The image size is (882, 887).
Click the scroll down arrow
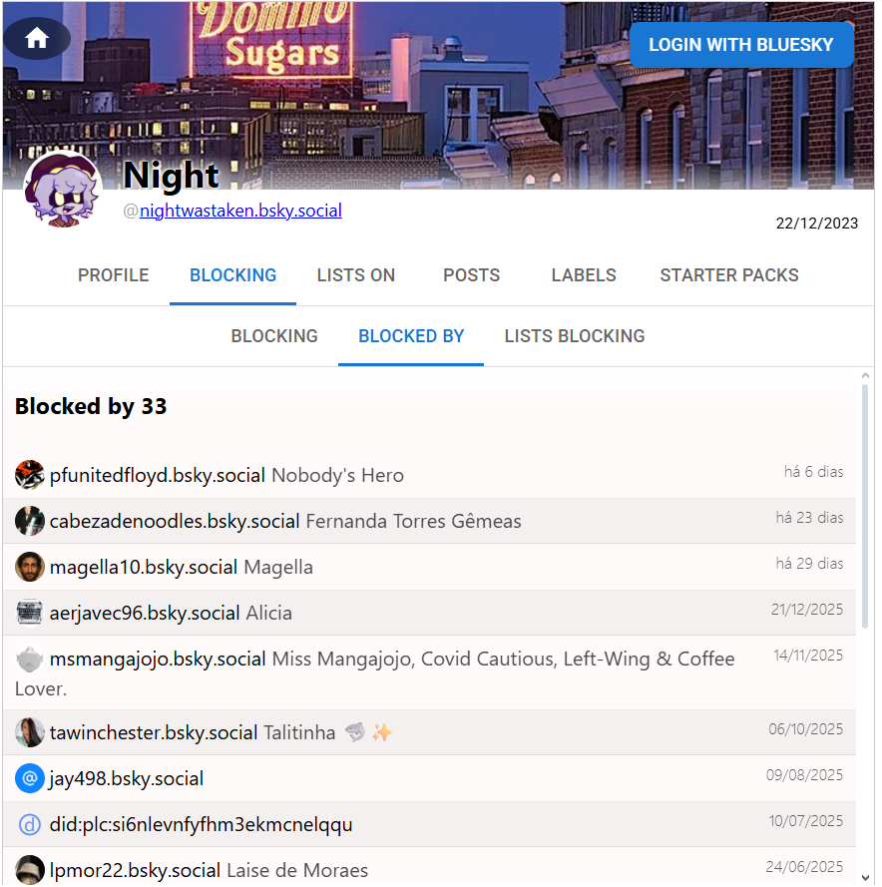pos(864,876)
